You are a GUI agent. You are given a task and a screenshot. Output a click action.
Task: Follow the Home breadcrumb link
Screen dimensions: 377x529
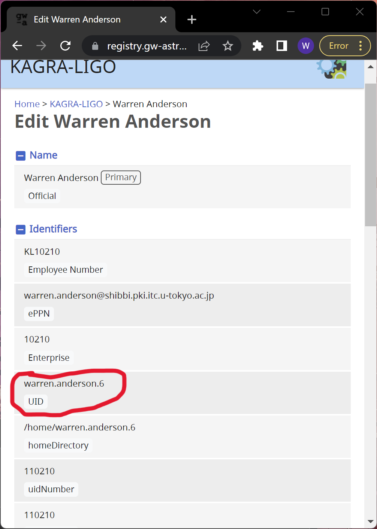coord(27,104)
